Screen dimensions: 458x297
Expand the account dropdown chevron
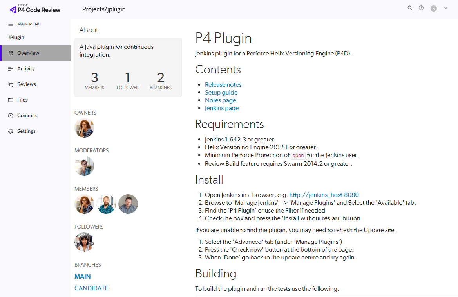[445, 7]
